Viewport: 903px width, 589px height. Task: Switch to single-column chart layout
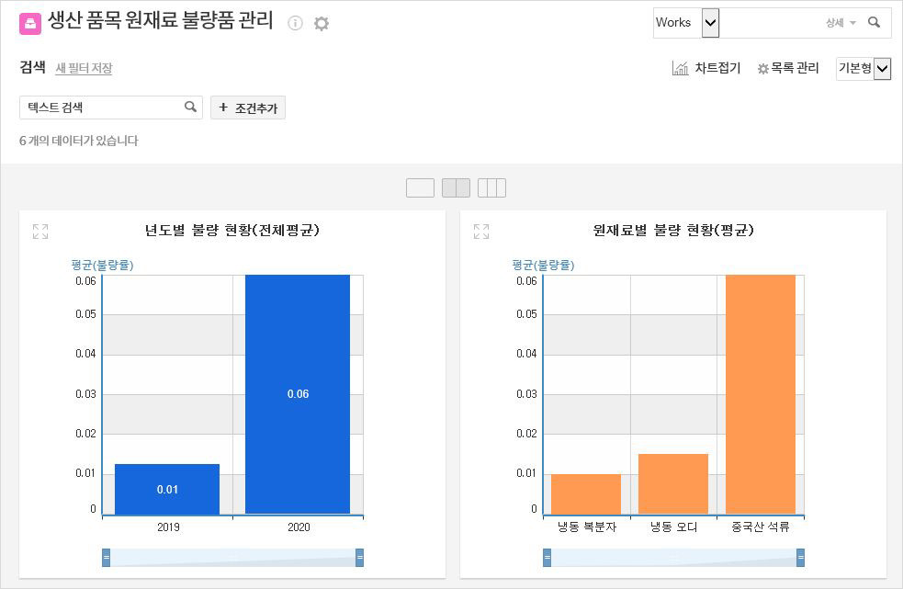pyautogui.click(x=420, y=188)
